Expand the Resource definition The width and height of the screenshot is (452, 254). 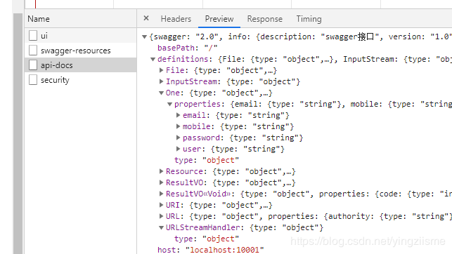tap(162, 171)
